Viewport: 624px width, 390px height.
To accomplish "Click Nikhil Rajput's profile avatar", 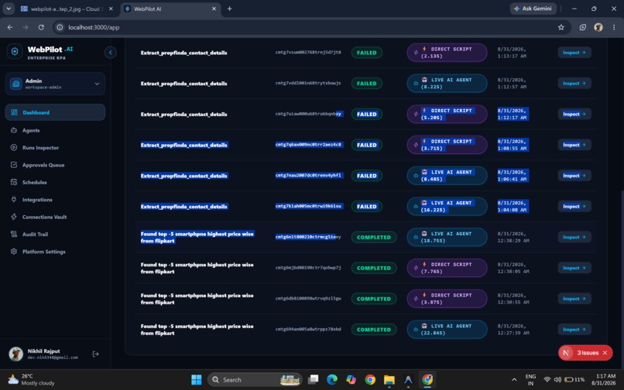I will [x=16, y=354].
